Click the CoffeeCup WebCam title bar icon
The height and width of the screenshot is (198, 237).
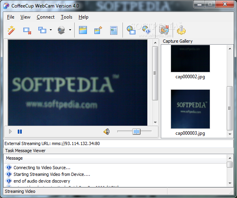6,6
